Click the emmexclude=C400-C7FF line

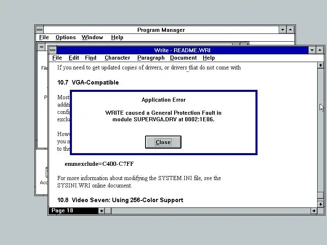(99, 164)
